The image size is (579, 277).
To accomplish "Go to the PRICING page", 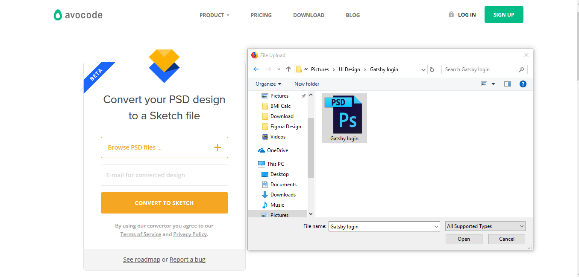I will [x=261, y=15].
